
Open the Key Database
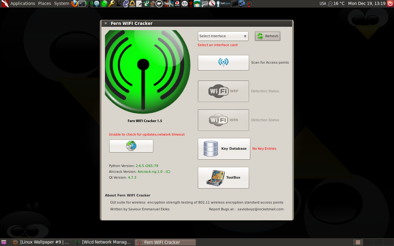(x=224, y=149)
